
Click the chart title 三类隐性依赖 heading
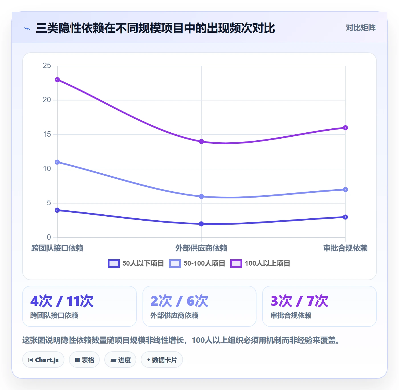155,28
